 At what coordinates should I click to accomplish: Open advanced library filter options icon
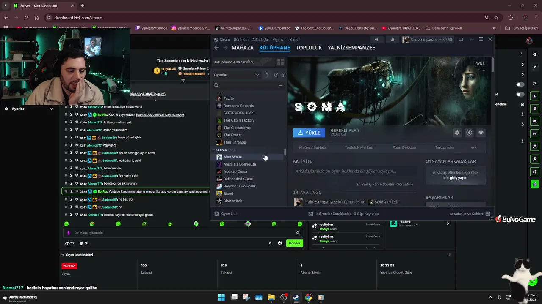coord(280,85)
